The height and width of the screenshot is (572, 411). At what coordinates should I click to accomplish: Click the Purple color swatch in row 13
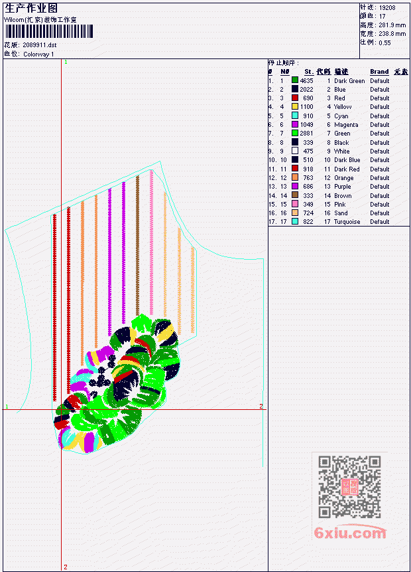click(x=295, y=187)
